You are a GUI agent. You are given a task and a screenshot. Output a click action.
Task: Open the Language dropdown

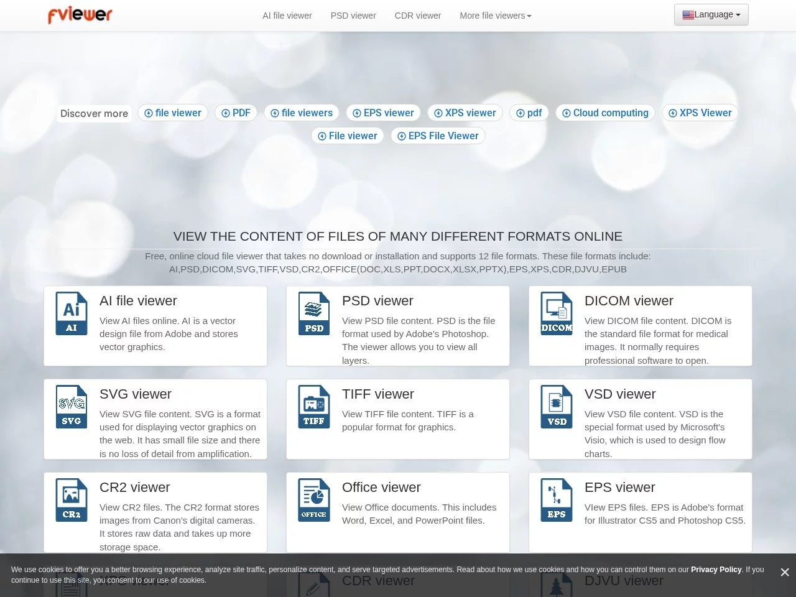711,15
